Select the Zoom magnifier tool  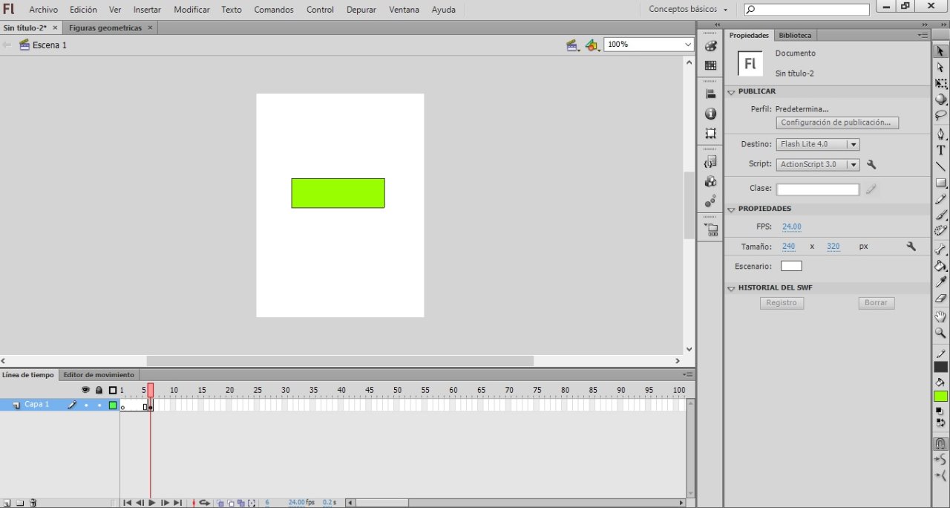940,333
